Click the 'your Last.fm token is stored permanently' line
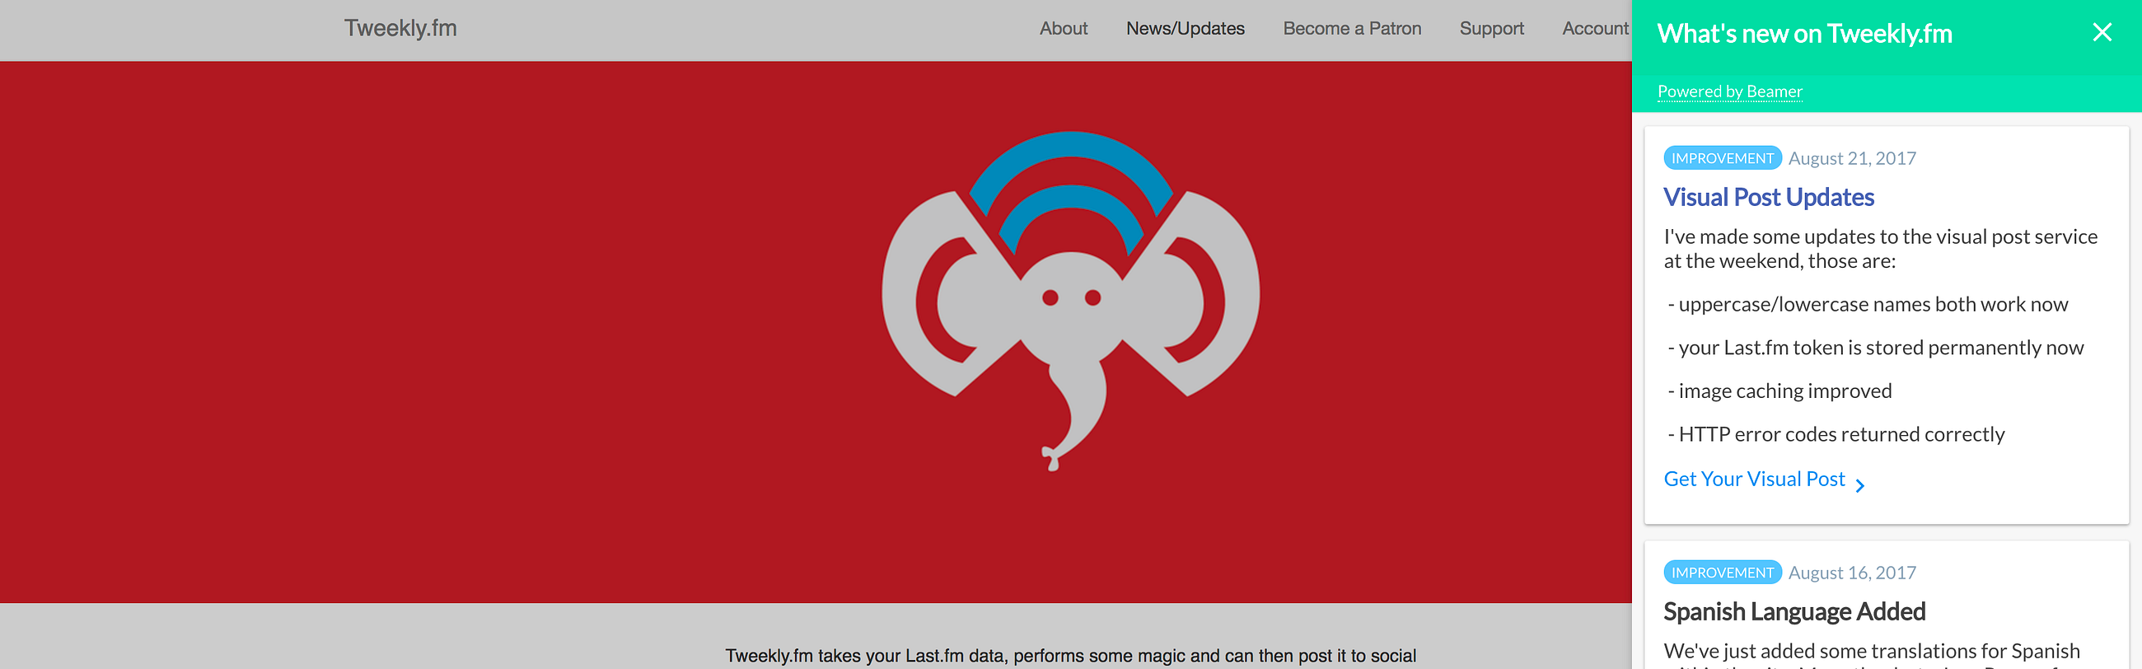The image size is (2142, 669). click(1875, 349)
